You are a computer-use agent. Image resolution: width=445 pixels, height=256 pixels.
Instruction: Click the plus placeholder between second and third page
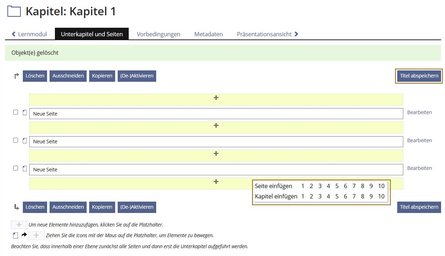216,154
